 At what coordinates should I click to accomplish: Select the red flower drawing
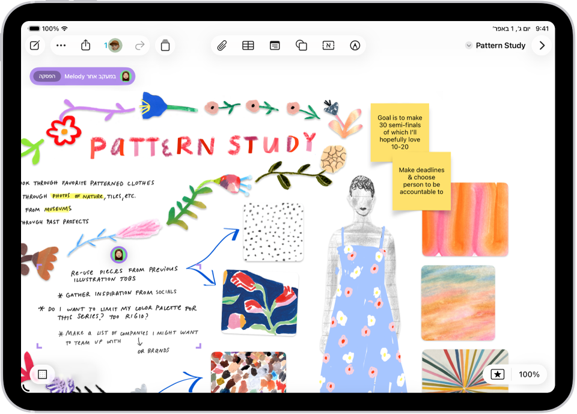64,130
